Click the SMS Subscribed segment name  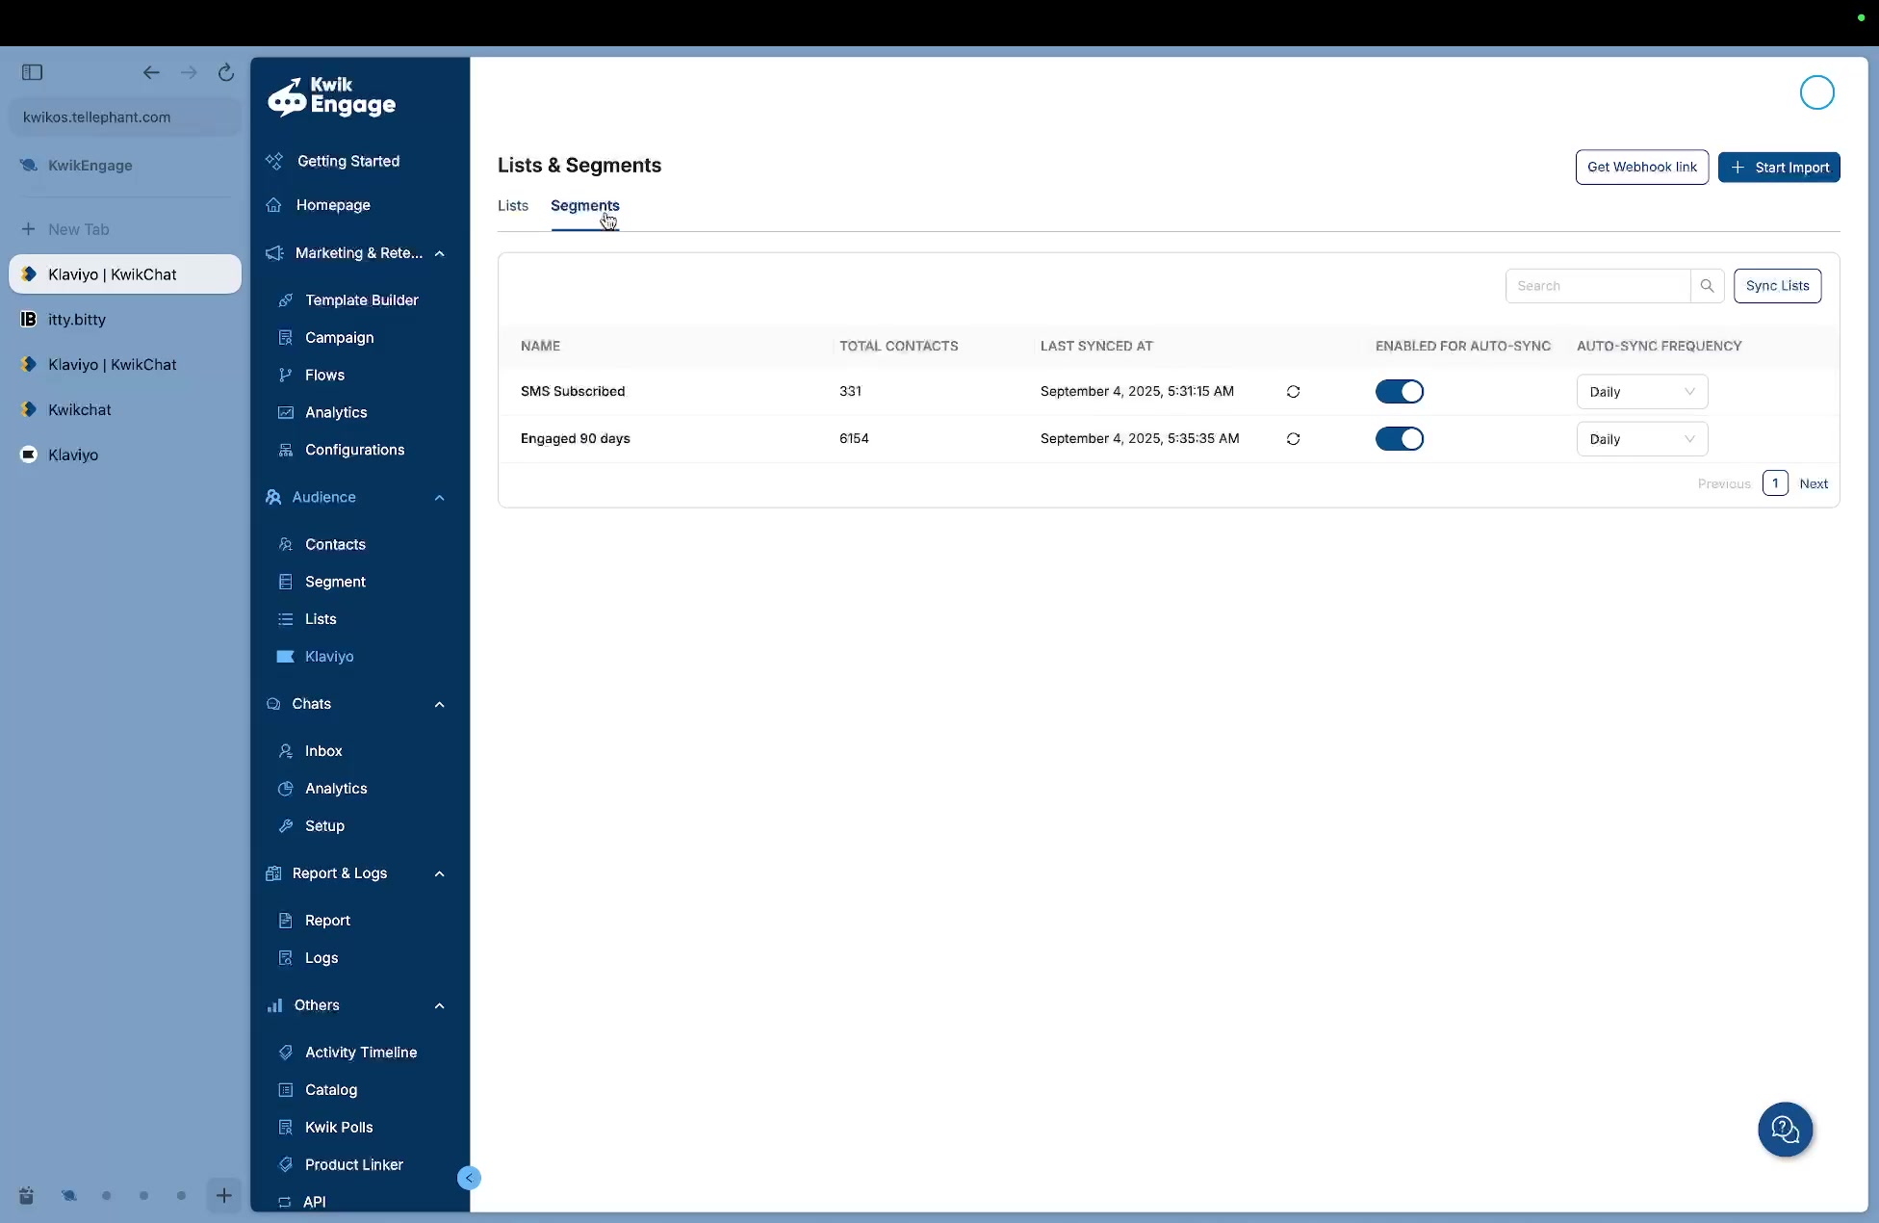tap(573, 392)
